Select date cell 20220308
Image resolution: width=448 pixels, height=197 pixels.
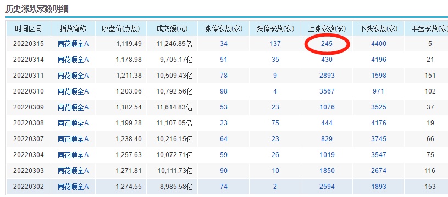[29, 123]
